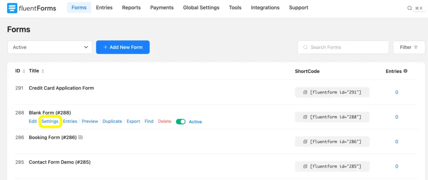The width and height of the screenshot is (428, 180).
Task: Click entries count for form 285
Action: coord(397,166)
